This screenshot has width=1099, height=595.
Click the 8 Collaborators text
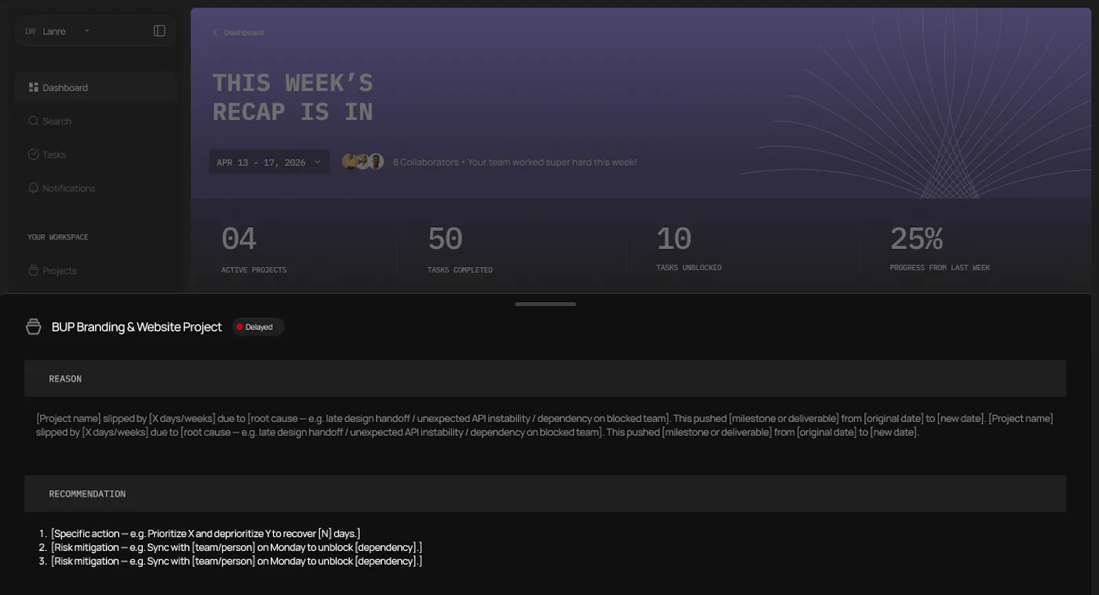tap(426, 162)
